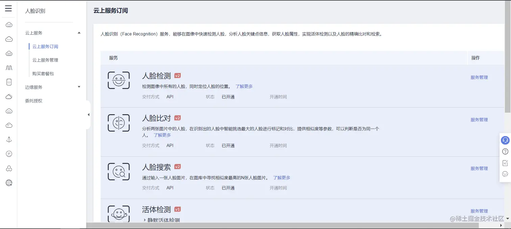Click API delivery value in 人脸检测 row
Image resolution: width=511 pixels, height=229 pixels.
tap(170, 97)
